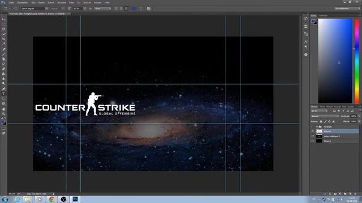Select the Clone Stamp tool
This screenshot has width=362, height=203.
(x=3, y=59)
